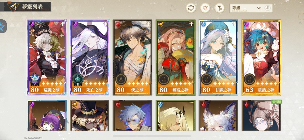This screenshot has height=140, width=304.
Task: Open the level 63 童話之夢 card
Action: (261, 57)
